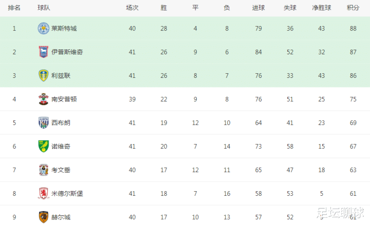Click the Middlesbrough red lion crest

tap(43, 194)
